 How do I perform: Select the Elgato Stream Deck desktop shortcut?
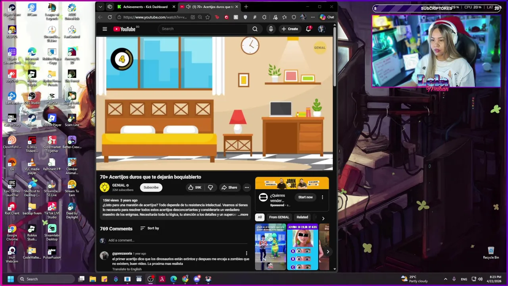tap(12, 56)
